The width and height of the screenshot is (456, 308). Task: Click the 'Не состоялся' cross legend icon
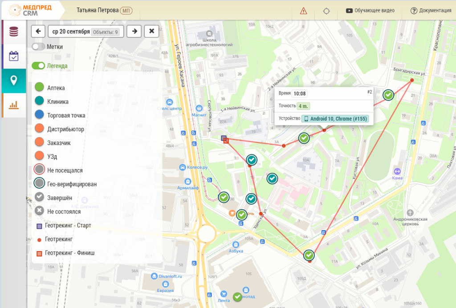tap(39, 211)
